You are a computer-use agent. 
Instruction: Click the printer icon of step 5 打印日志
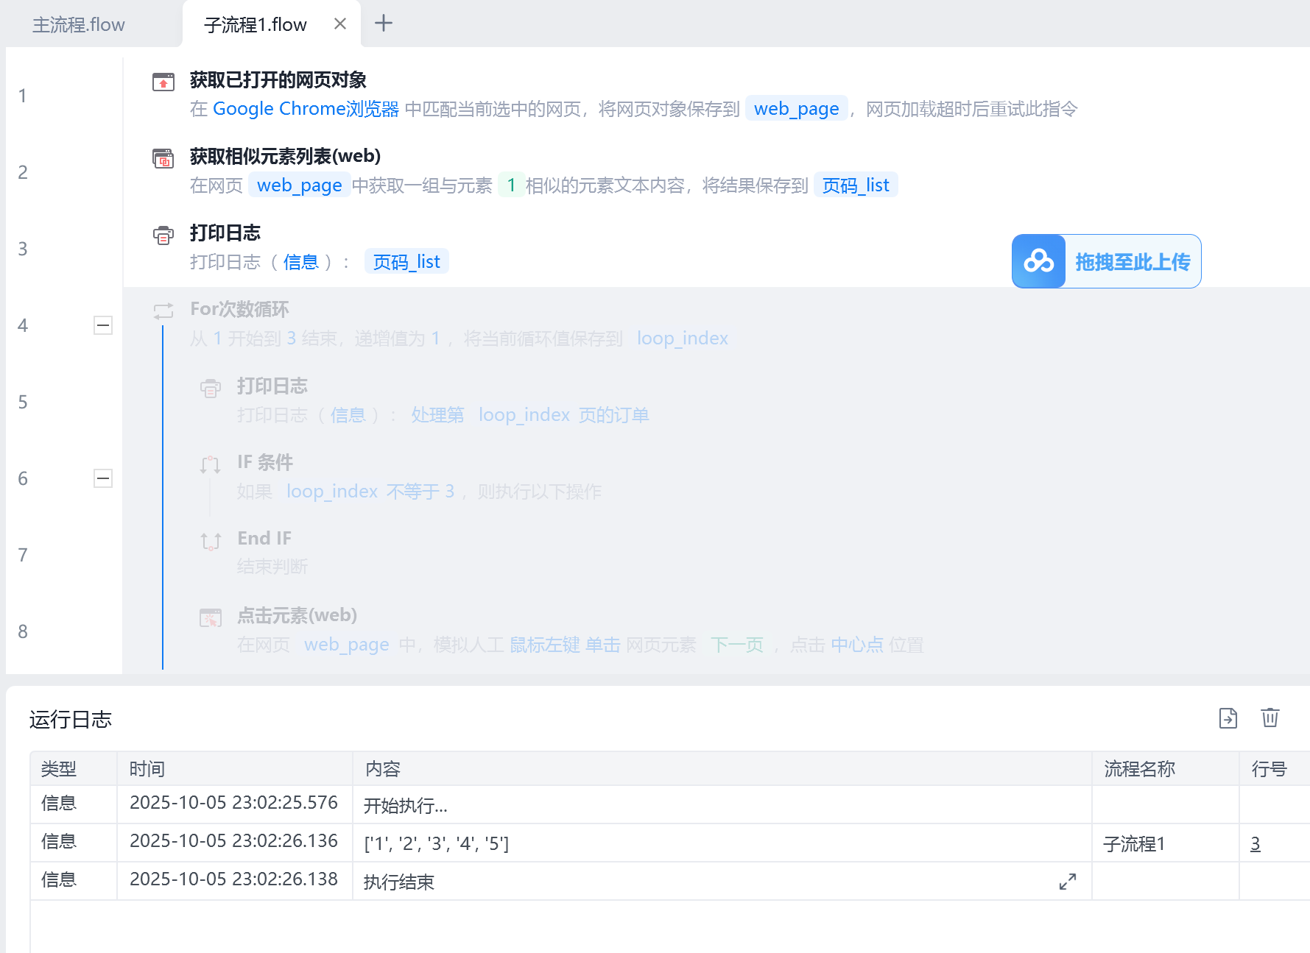coord(211,388)
